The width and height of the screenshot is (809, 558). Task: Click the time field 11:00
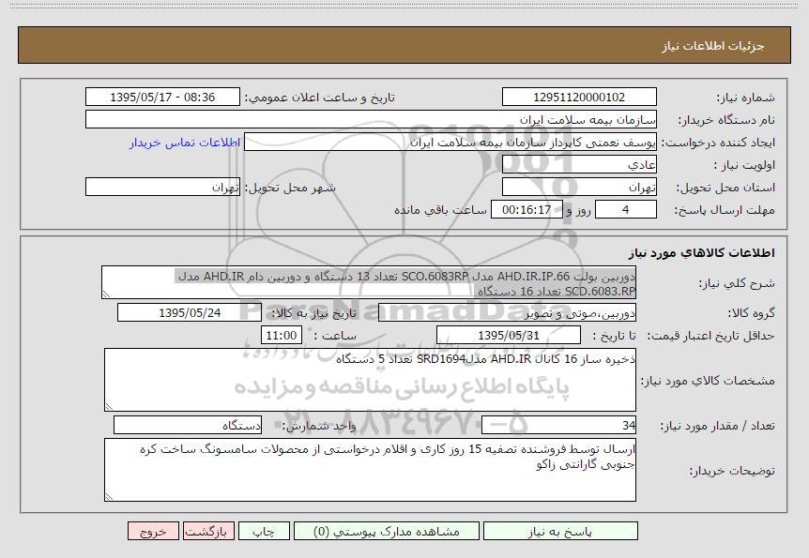(x=282, y=335)
